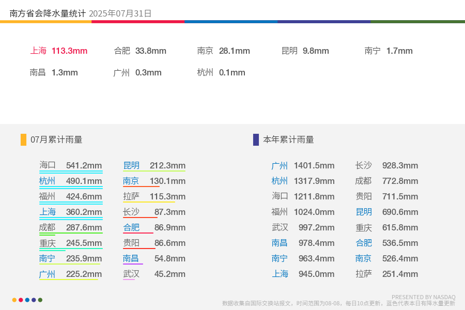Click the 本年累计雨量 section heading

click(288, 139)
